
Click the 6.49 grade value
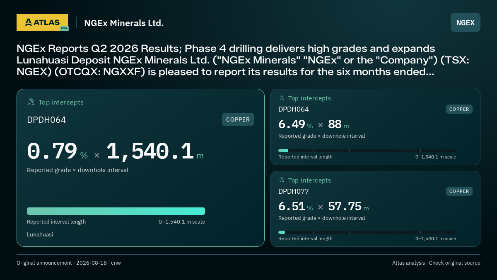pos(292,124)
